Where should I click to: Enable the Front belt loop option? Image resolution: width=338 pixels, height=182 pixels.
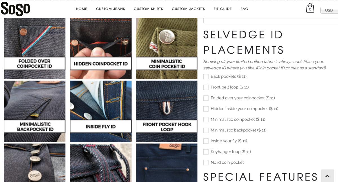pyautogui.click(x=206, y=87)
